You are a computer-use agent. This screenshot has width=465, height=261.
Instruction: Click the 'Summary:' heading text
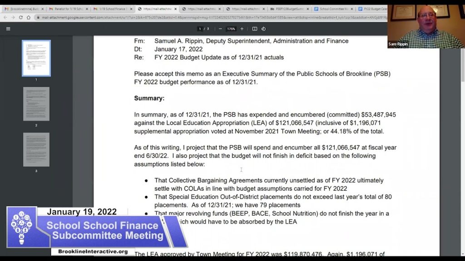(149, 98)
